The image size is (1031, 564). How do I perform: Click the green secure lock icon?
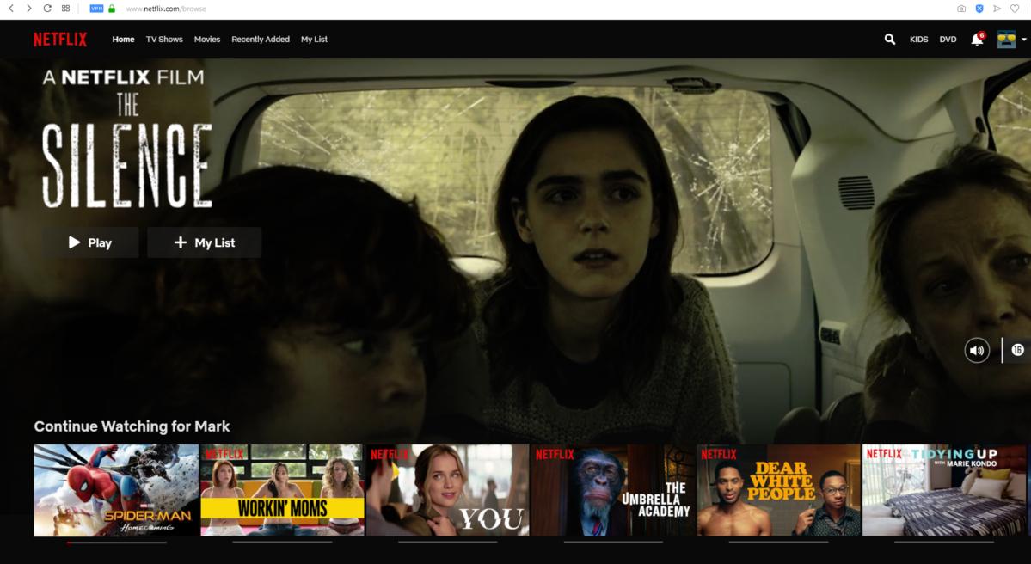112,9
